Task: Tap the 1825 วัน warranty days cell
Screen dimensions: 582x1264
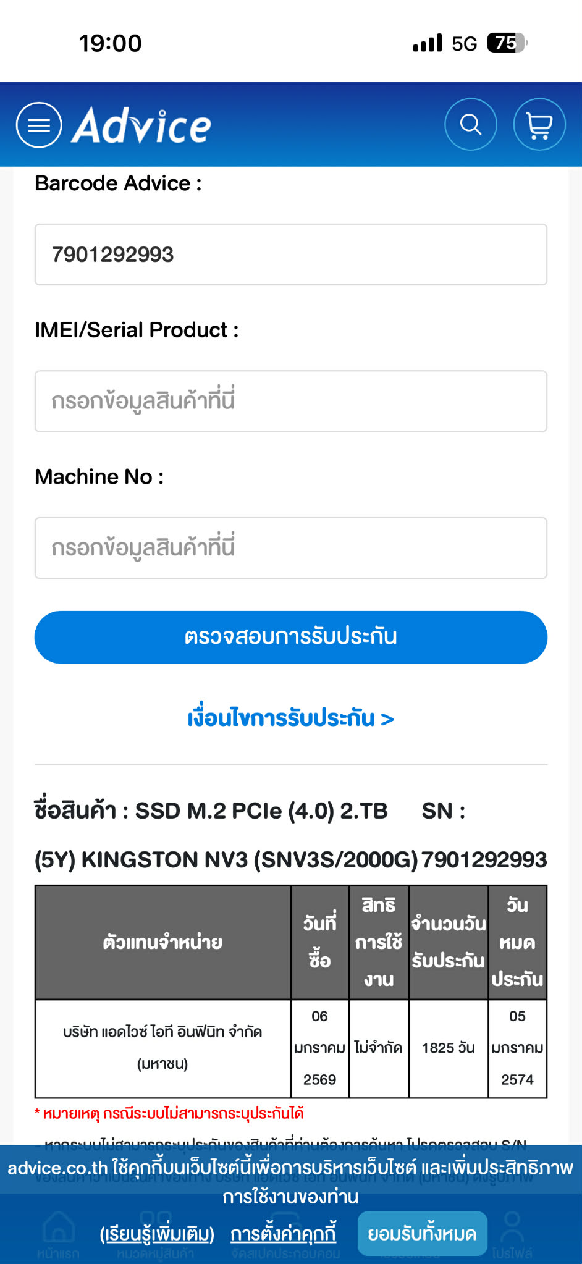Action: coord(448,1048)
